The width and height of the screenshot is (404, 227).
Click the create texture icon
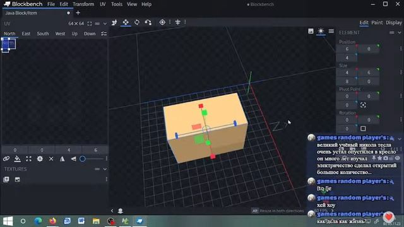pos(6,179)
